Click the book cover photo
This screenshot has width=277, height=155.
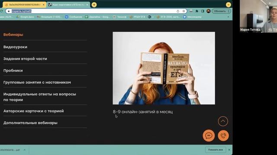pos(164,68)
